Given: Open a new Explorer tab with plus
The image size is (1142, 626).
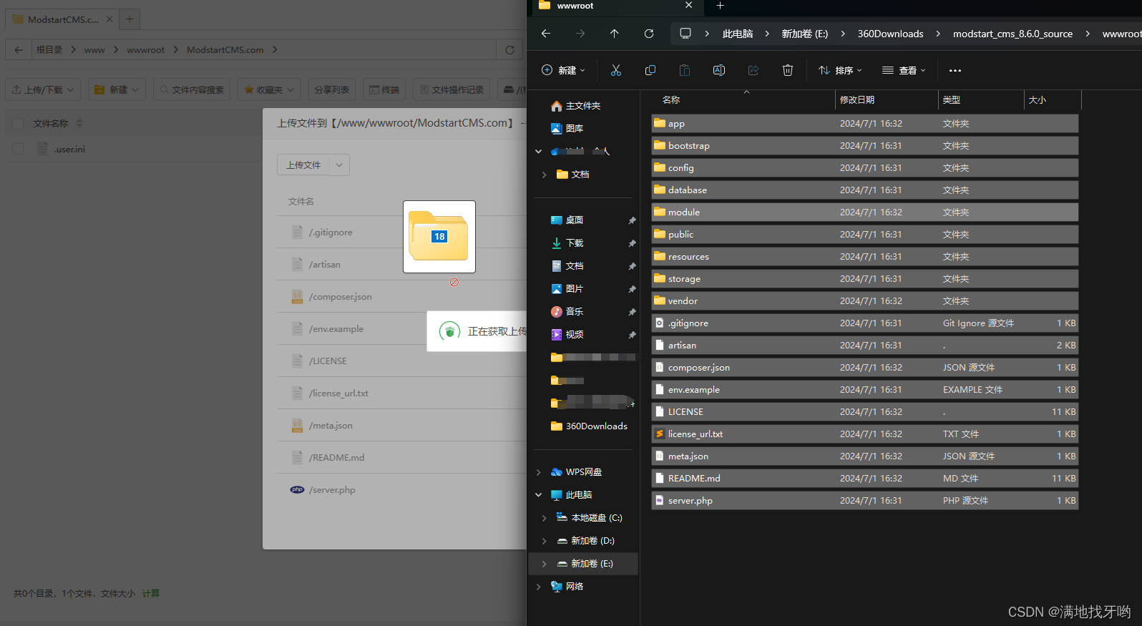Looking at the screenshot, I should tap(721, 6).
